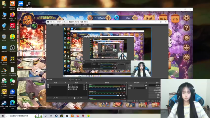Select 场景 2 in the Scenes list
This screenshot has width=210, height=118.
pos(56,87)
